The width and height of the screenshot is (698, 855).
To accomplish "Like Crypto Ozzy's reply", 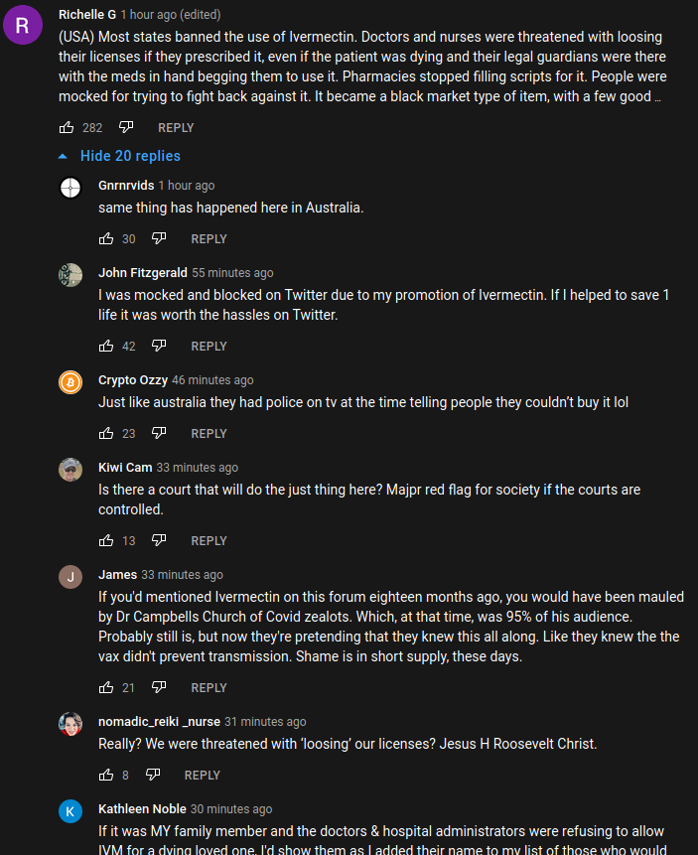I will click(106, 433).
